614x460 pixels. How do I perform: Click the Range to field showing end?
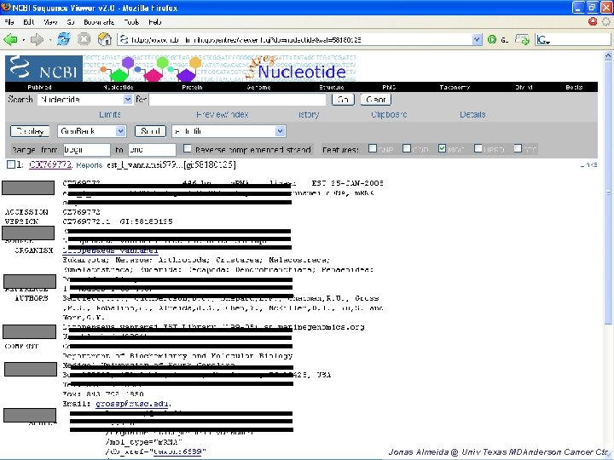(x=152, y=149)
